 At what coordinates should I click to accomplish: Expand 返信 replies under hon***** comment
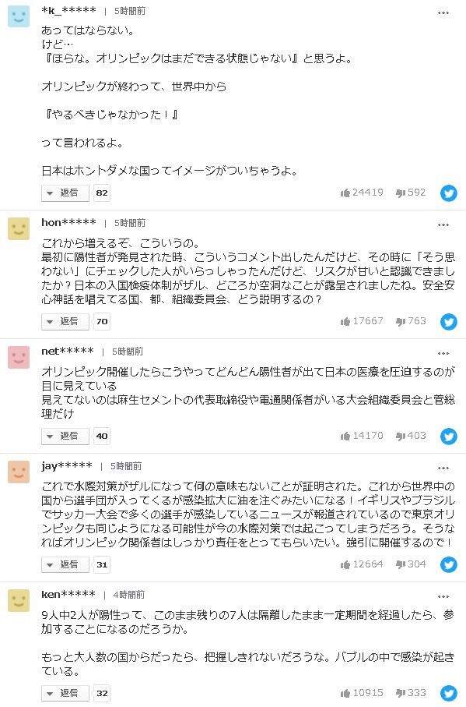65,321
